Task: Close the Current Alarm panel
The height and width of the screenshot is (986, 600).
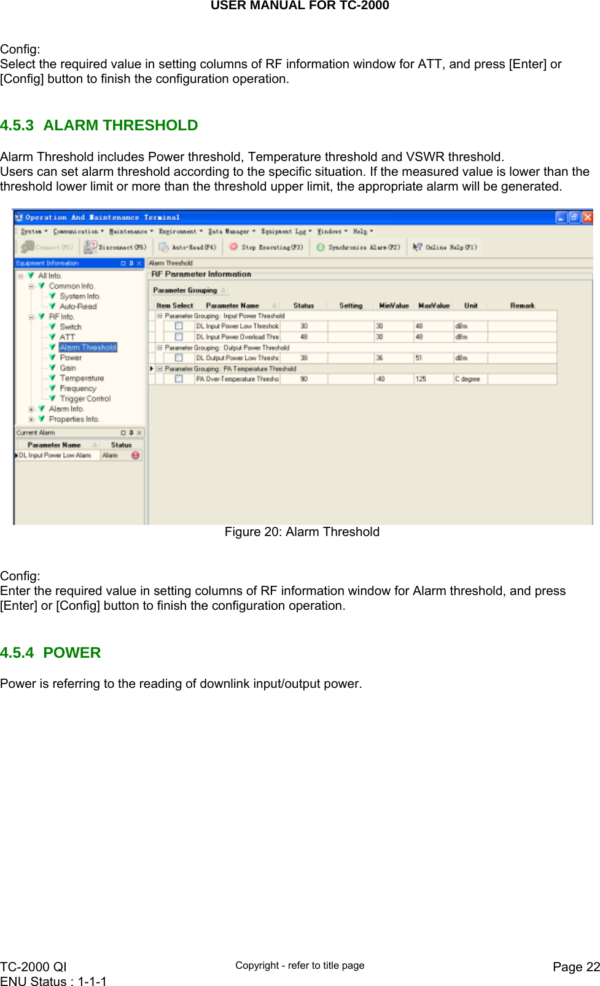Action: click(139, 433)
